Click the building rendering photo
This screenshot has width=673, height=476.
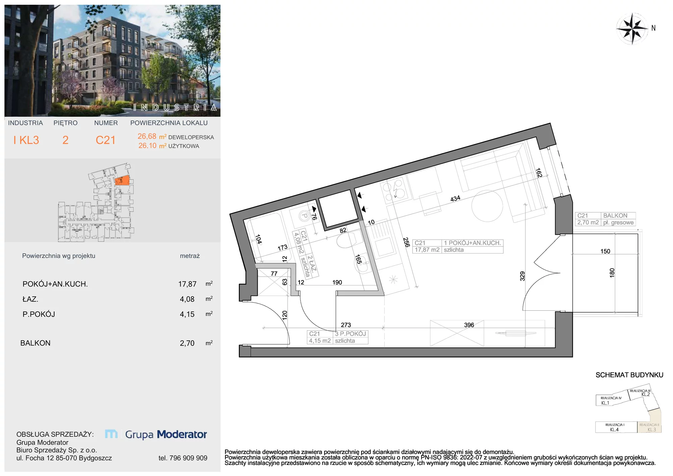coord(112,61)
